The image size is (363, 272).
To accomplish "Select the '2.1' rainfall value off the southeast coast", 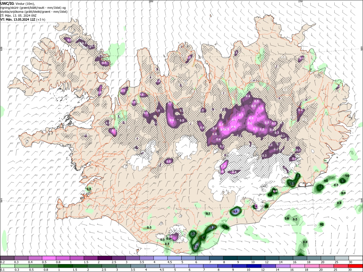I will point(321,187).
